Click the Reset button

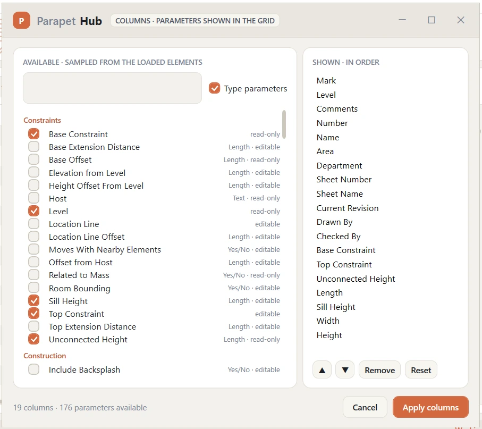point(421,370)
